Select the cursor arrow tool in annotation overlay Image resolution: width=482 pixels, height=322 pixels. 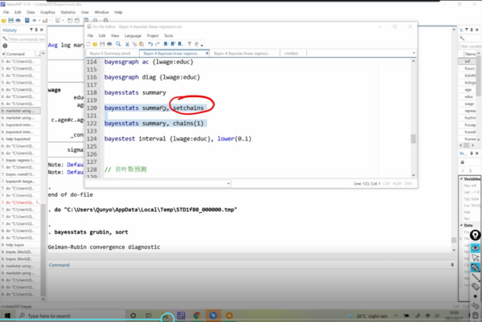tap(476, 258)
